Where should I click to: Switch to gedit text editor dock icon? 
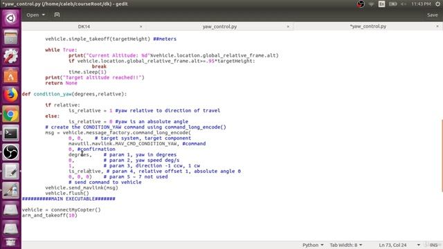coord(10,172)
